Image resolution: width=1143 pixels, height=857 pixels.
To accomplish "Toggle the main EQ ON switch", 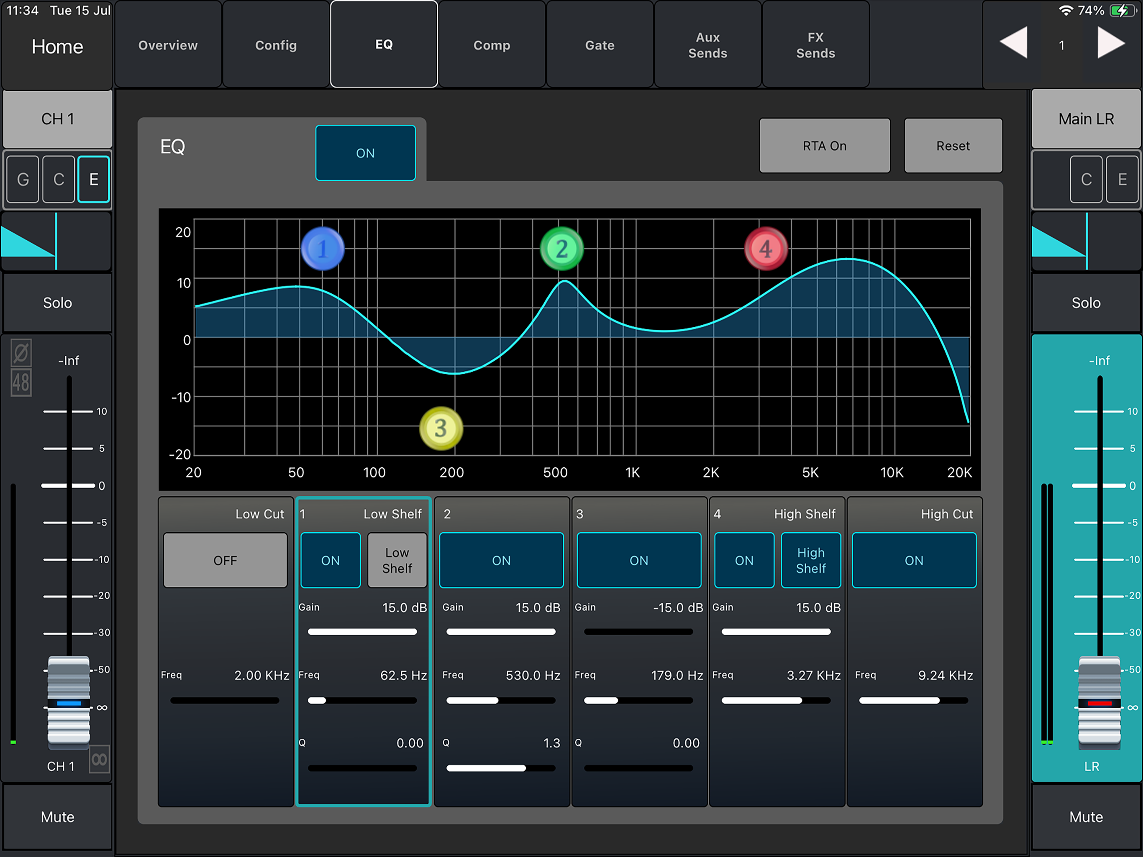I will [365, 153].
